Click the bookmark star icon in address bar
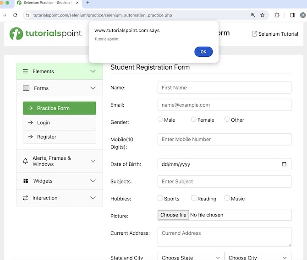 click(x=263, y=15)
